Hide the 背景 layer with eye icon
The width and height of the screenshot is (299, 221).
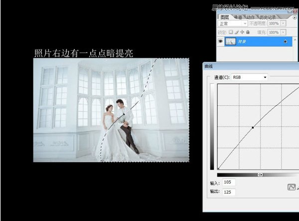220,41
